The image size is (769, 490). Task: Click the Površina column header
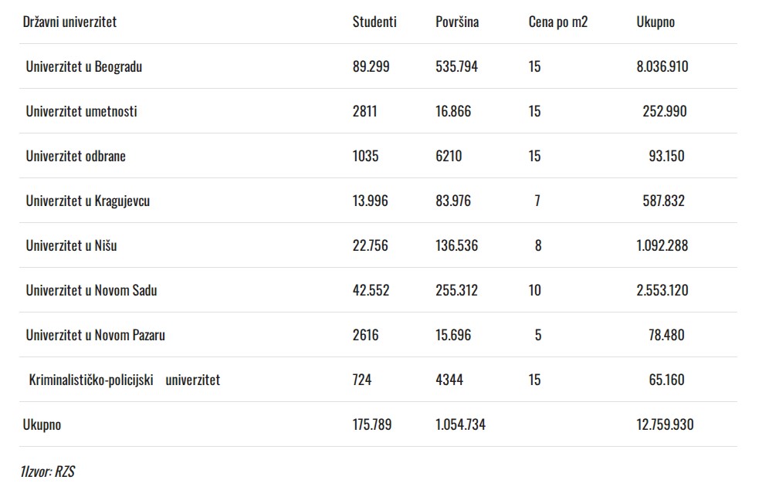[457, 22]
